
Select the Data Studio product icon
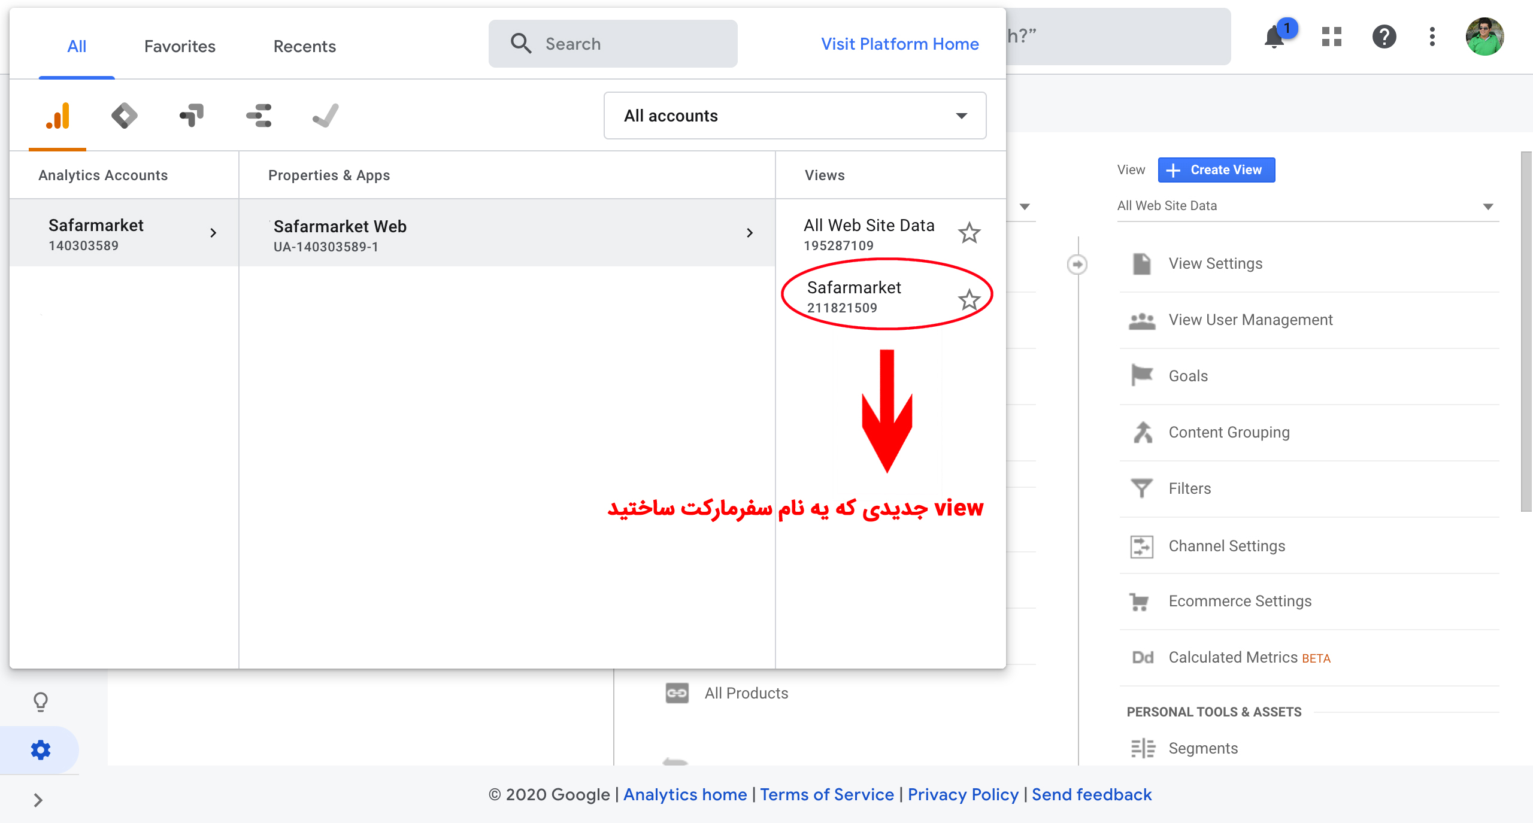coord(259,116)
